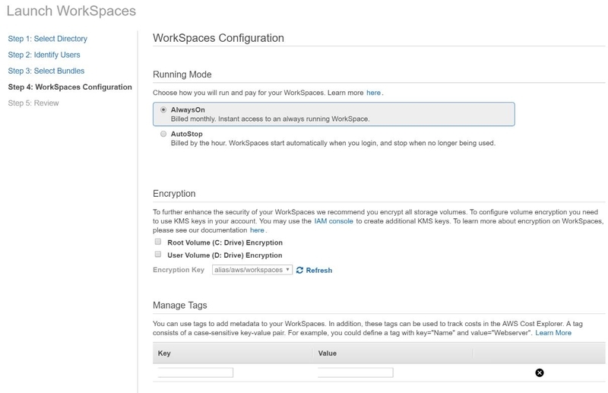The image size is (608, 393).
Task: Select the AlwaysOn running mode
Action: coord(163,109)
